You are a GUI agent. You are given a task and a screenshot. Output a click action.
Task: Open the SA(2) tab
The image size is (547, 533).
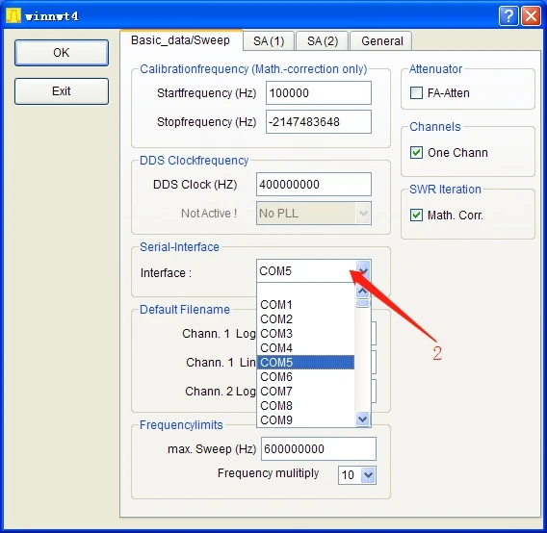pyautogui.click(x=323, y=41)
